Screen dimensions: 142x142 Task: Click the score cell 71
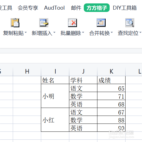111,96
